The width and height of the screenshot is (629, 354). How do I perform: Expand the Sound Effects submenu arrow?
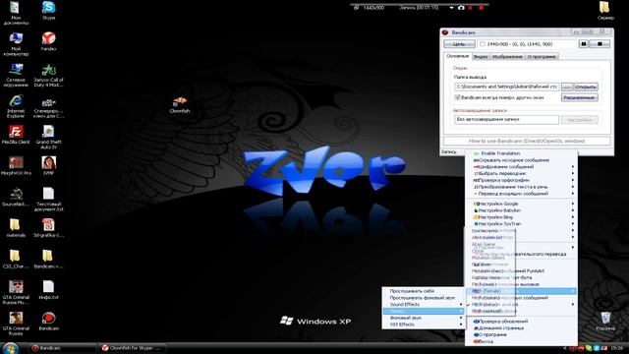[461, 305]
